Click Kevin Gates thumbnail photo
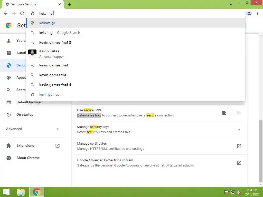This screenshot has width=263, height=197. click(x=32, y=54)
